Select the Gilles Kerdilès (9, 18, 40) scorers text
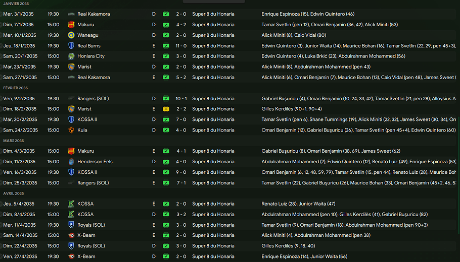The width and height of the screenshot is (460, 262). point(288,246)
